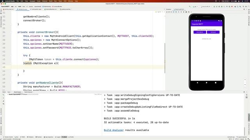Select the Pixel 3a API 29 emulator tab
Image resolution: width=250 pixels, height=140 pixels.
[179, 9]
